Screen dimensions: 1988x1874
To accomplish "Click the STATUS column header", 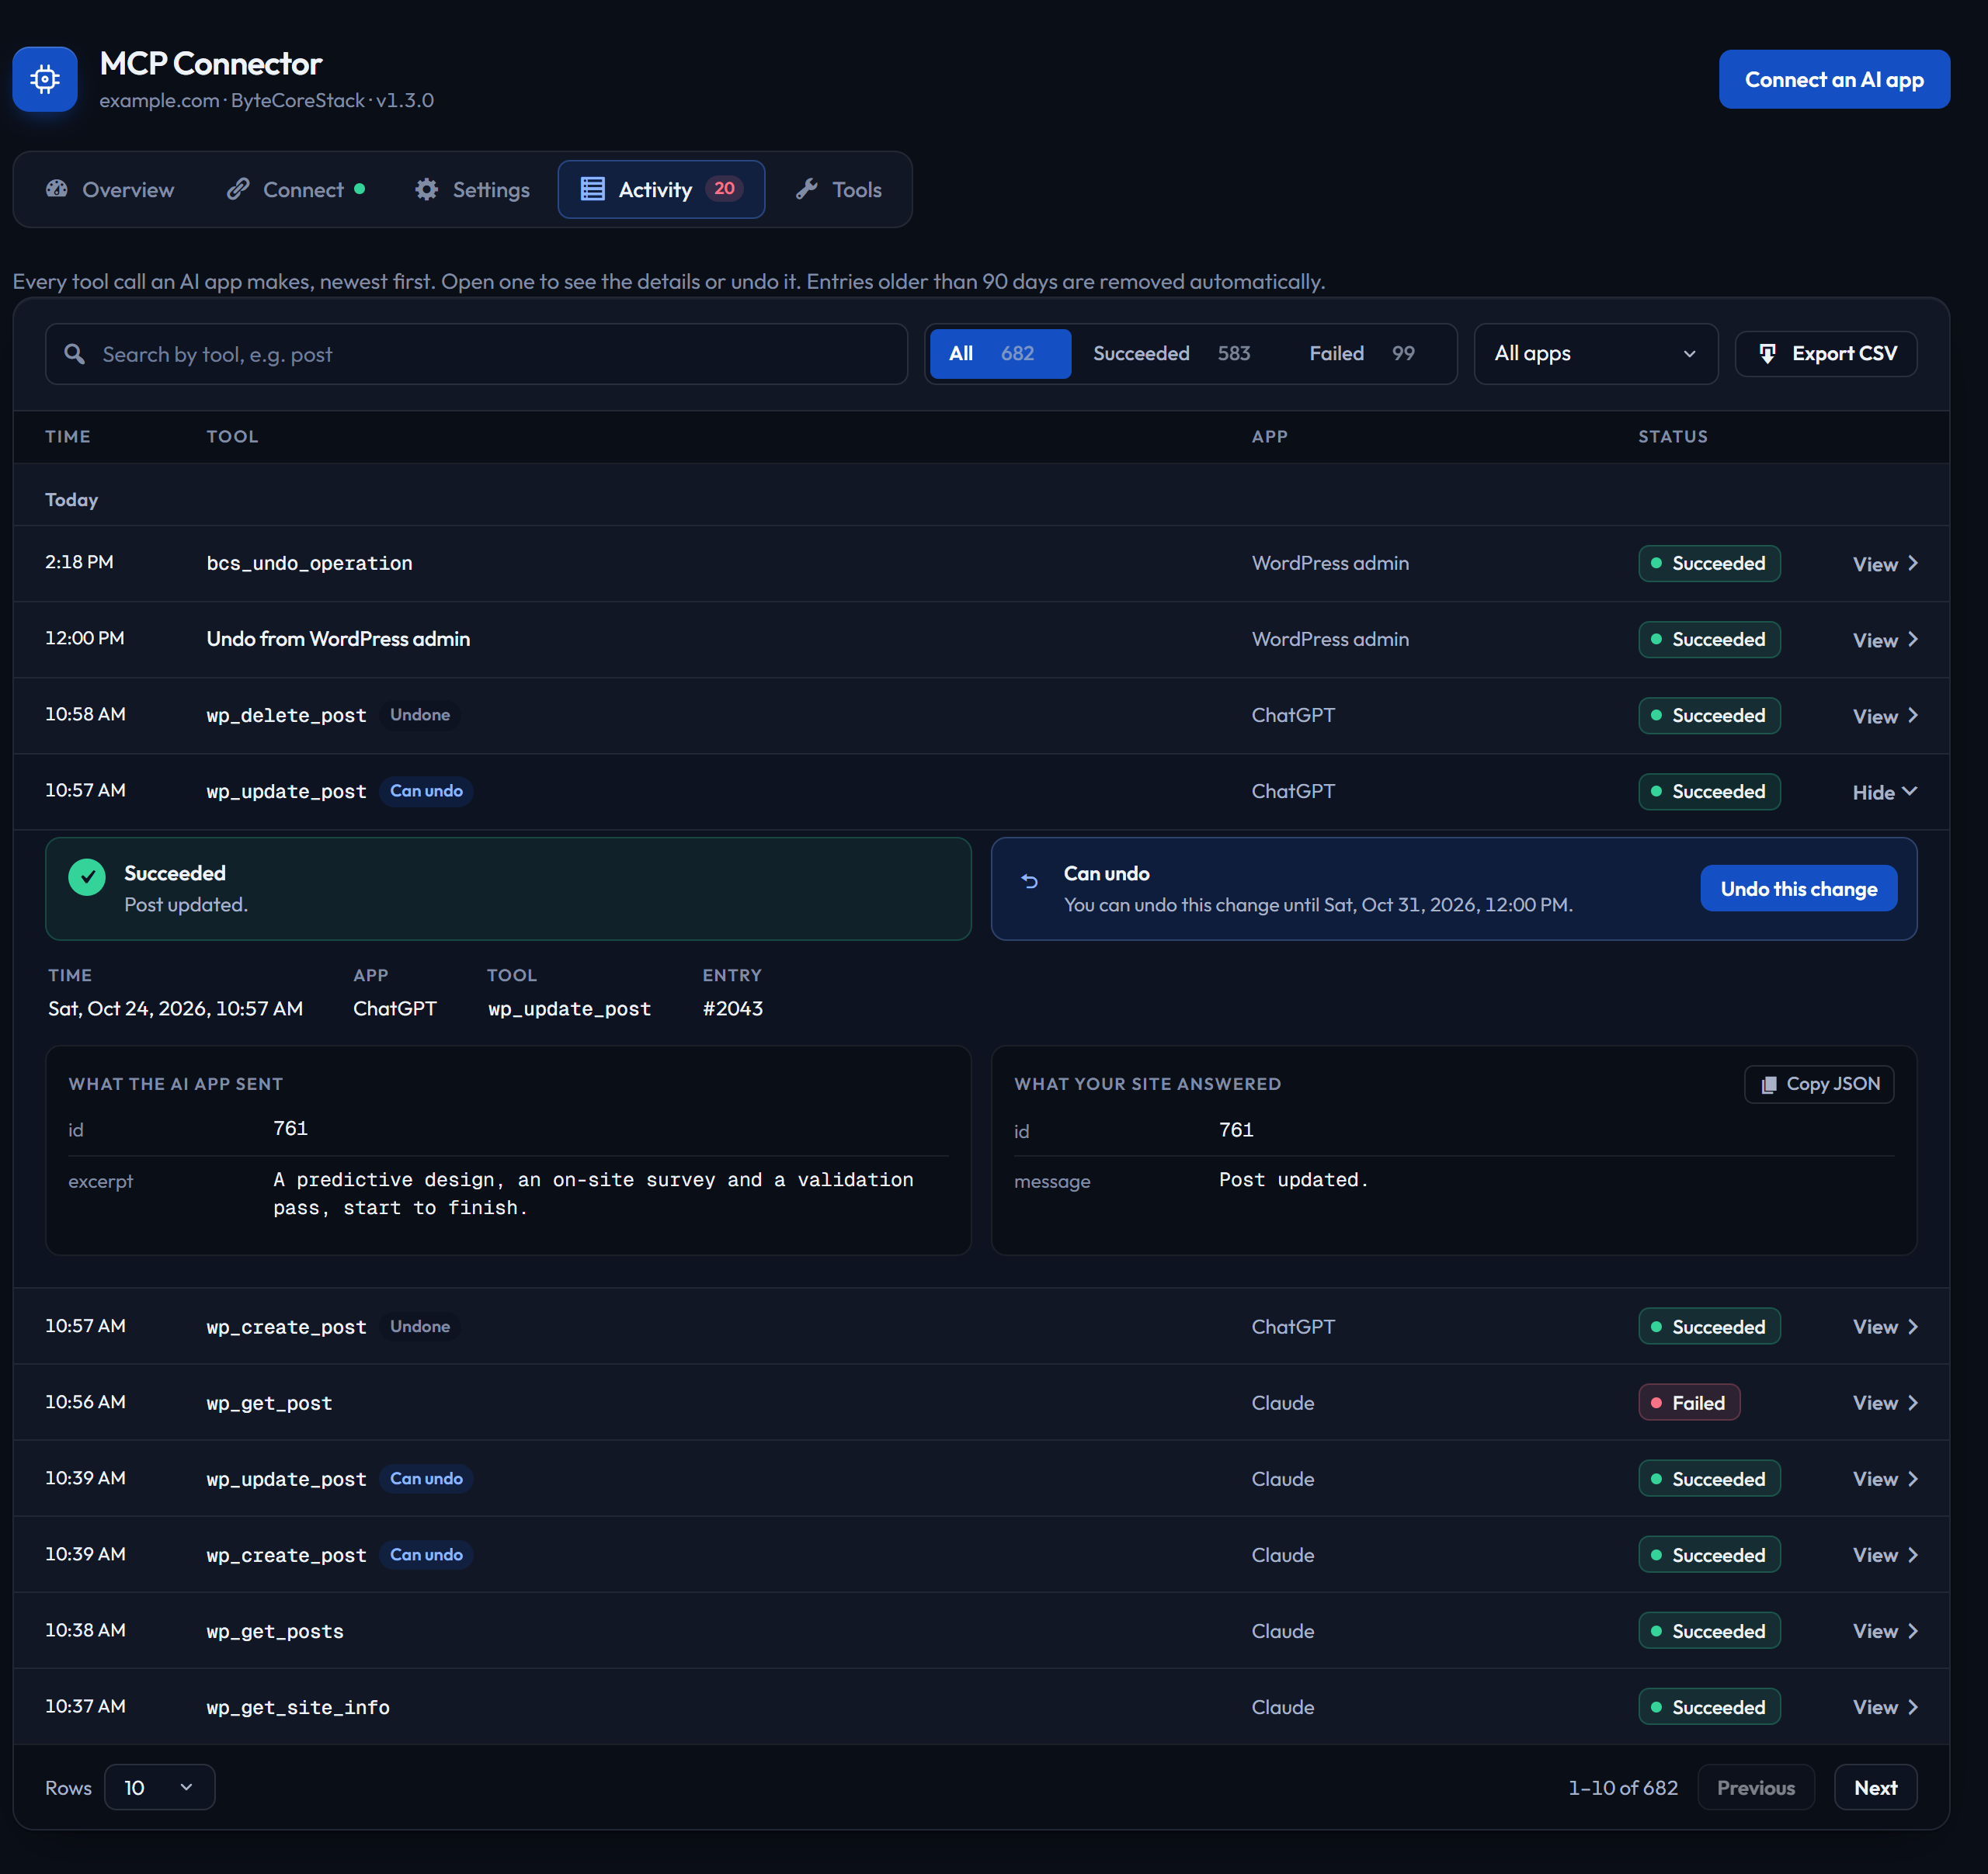I will pyautogui.click(x=1673, y=437).
